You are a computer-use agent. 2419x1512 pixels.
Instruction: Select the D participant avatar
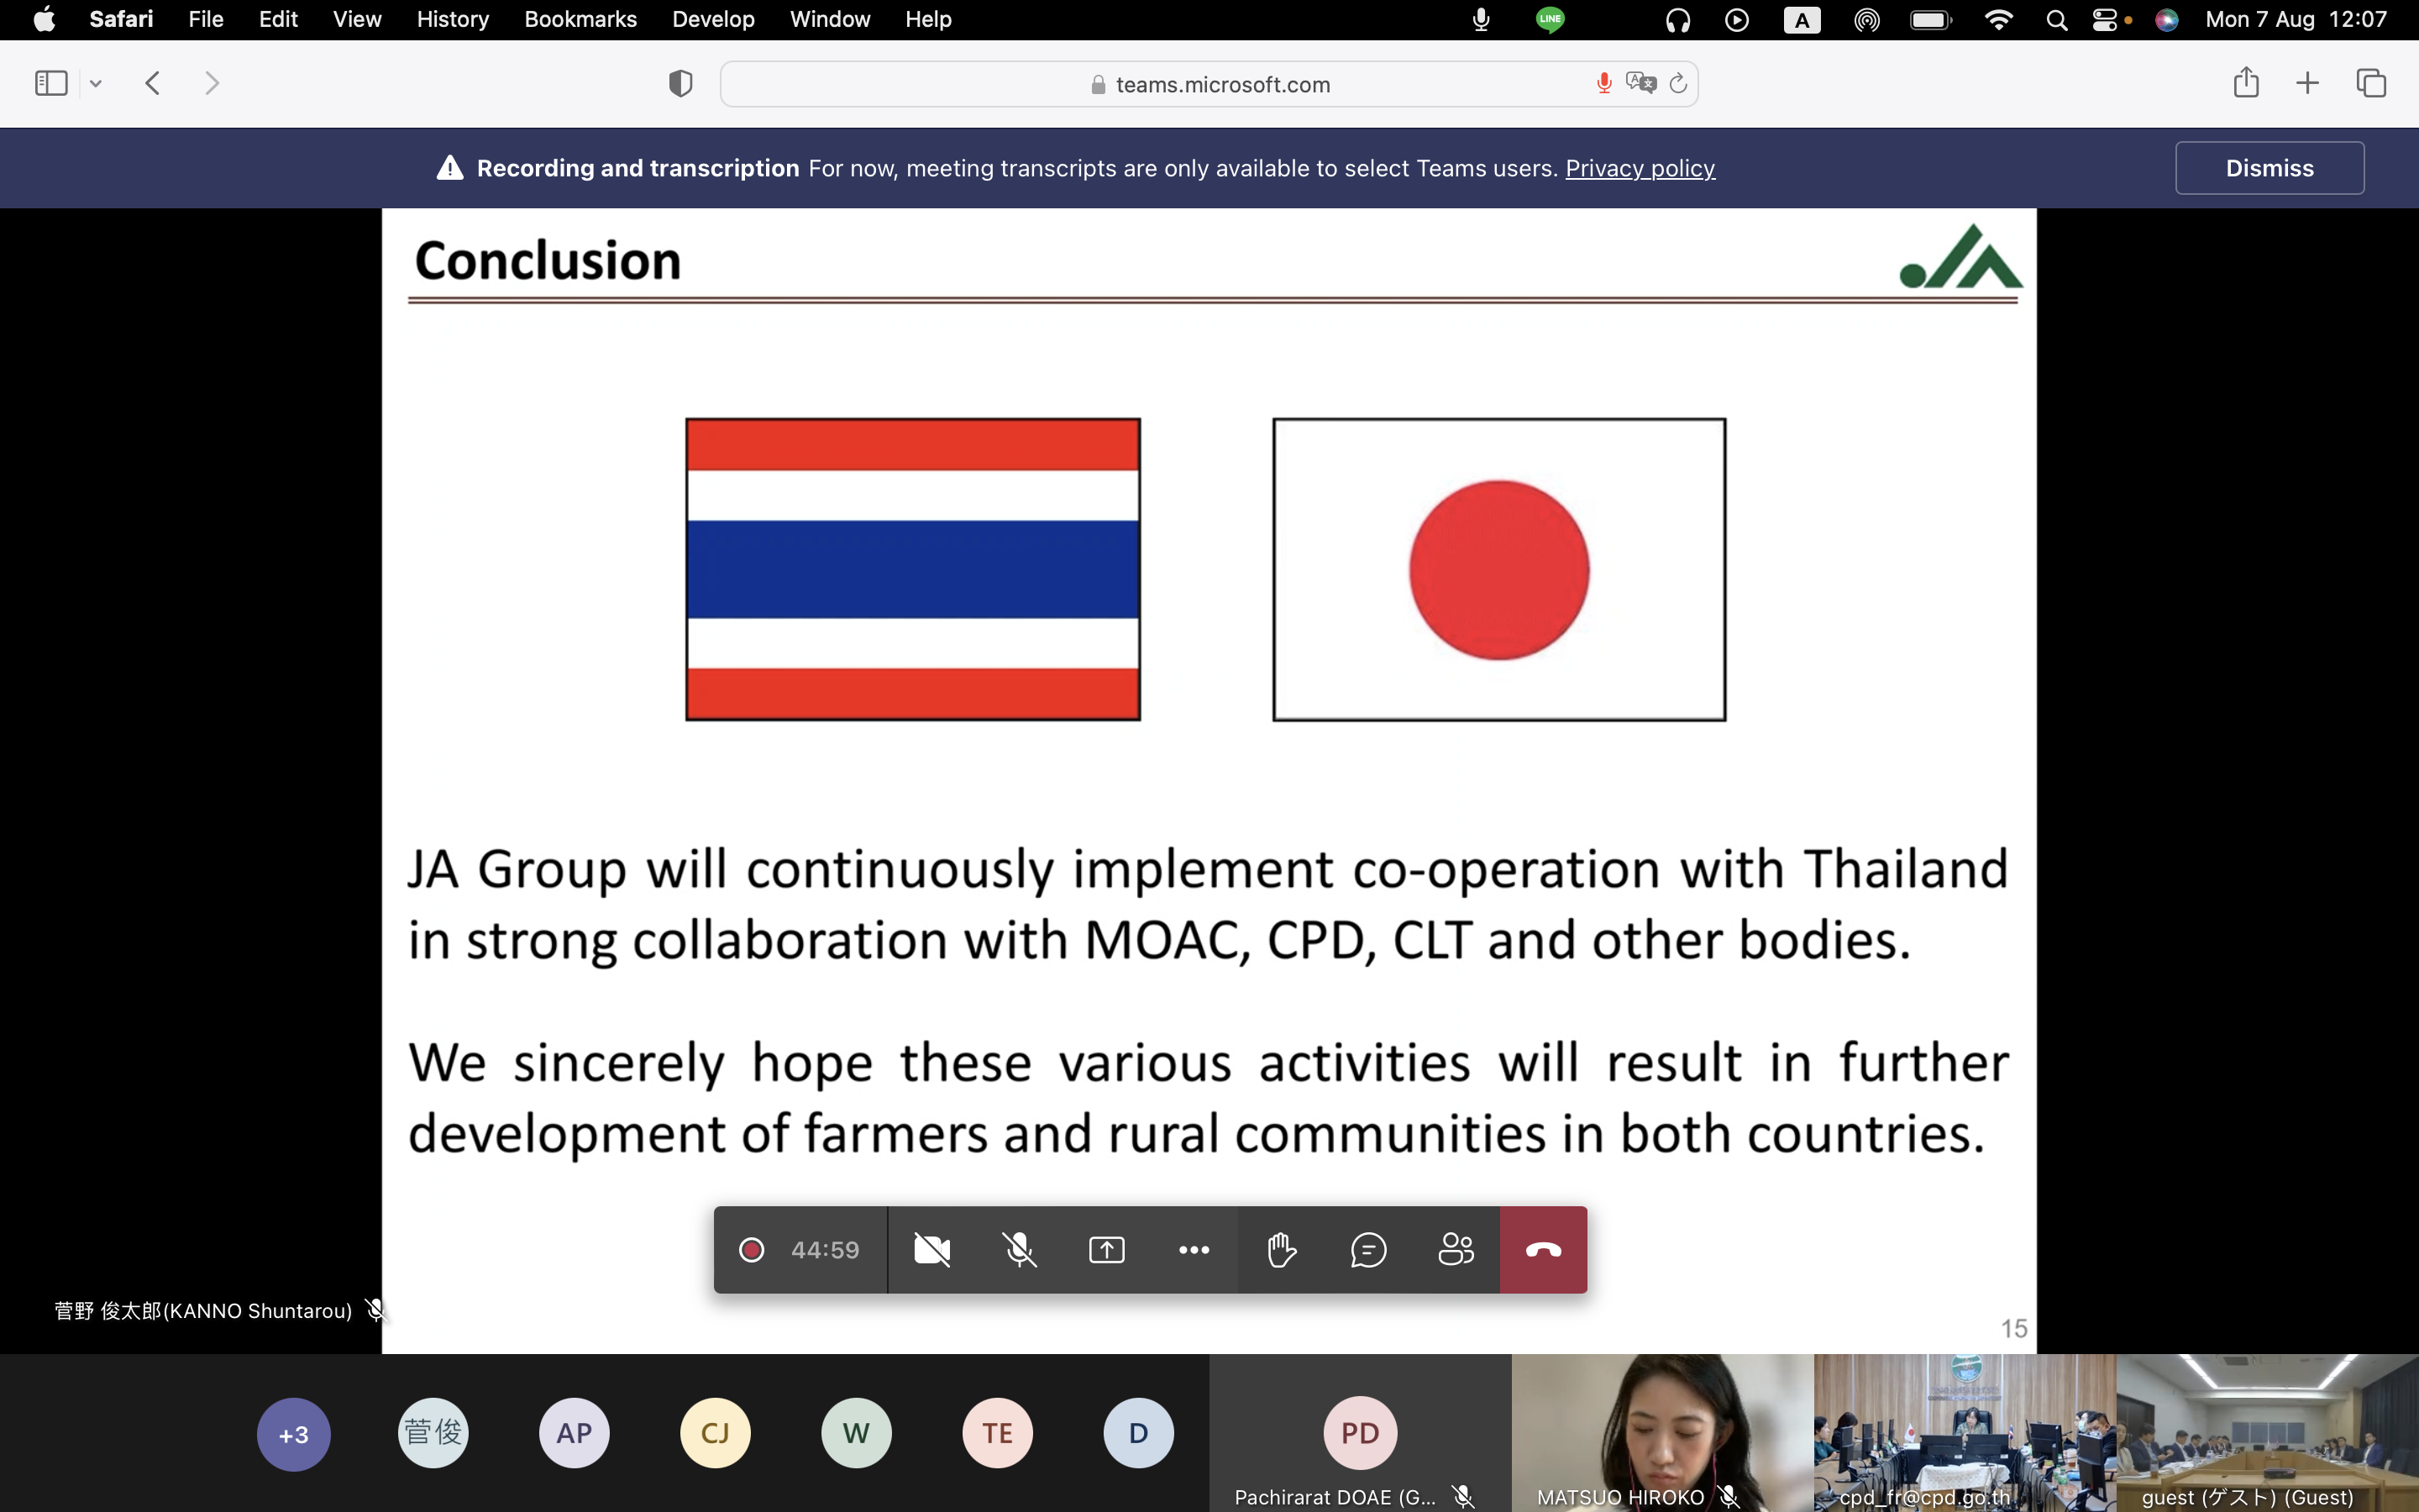[x=1139, y=1433]
